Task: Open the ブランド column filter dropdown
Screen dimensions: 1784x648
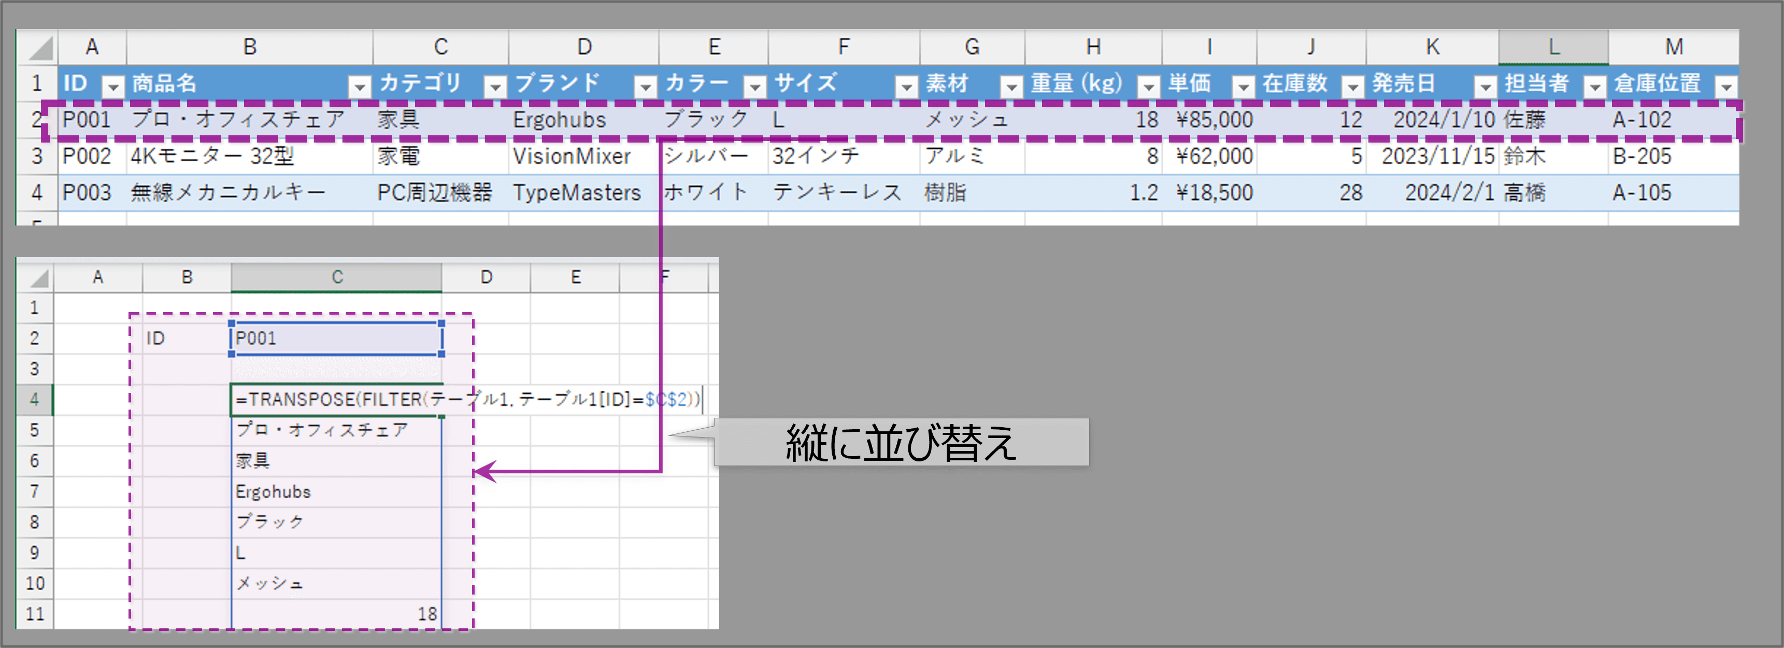Action: [646, 86]
